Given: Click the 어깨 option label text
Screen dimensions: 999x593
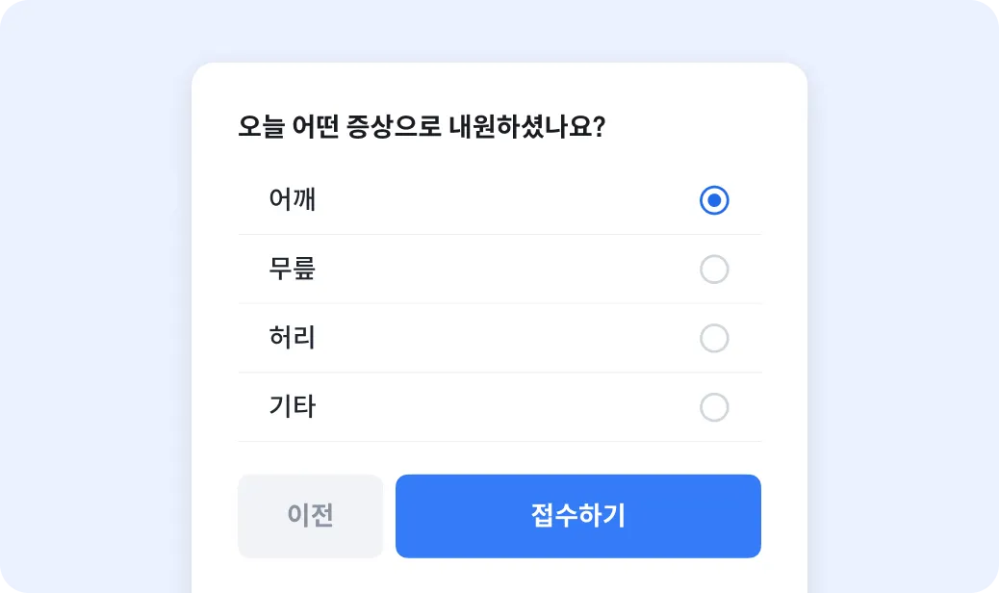Looking at the screenshot, I should tap(293, 200).
